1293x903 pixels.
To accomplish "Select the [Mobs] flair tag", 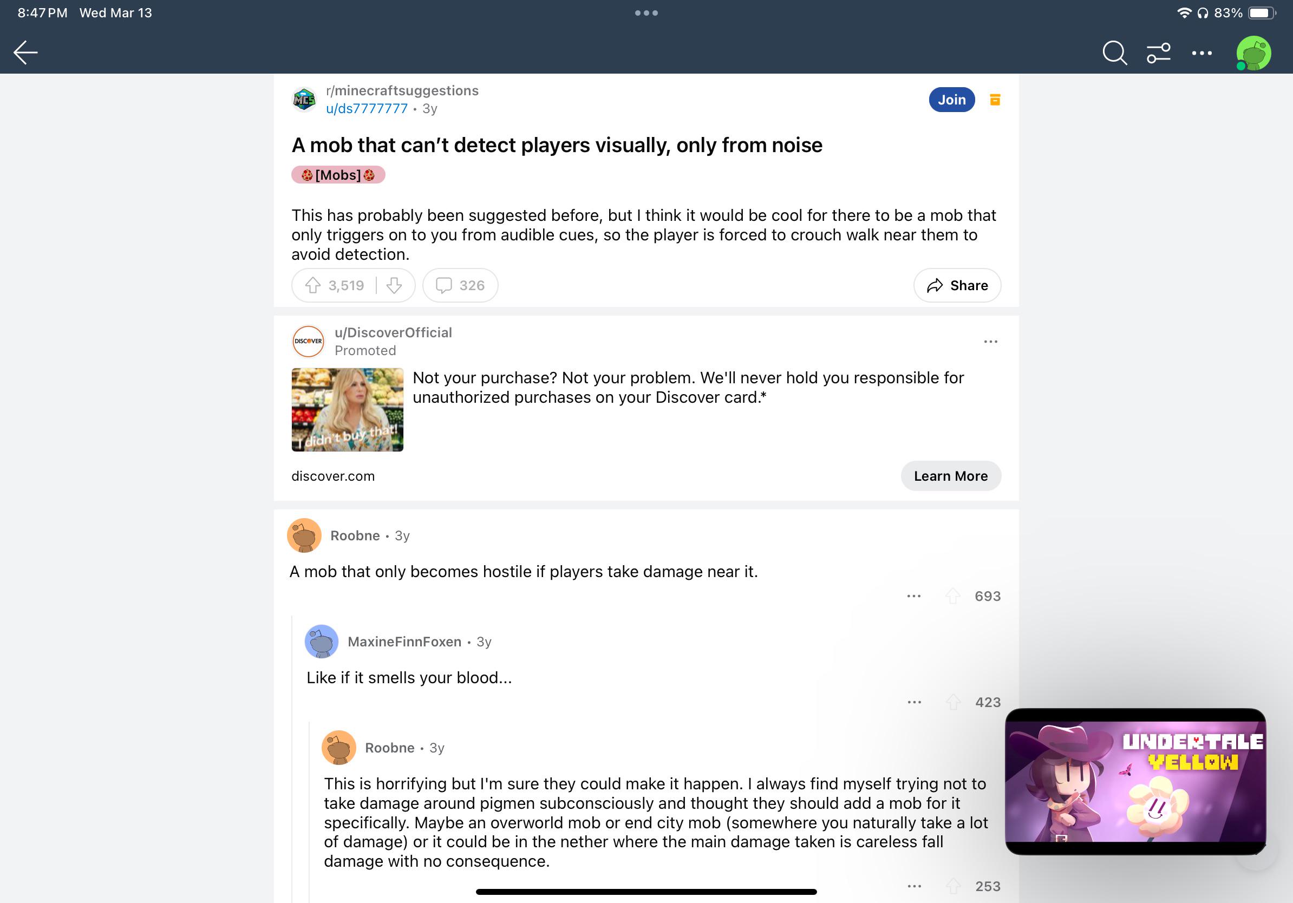I will 338,174.
